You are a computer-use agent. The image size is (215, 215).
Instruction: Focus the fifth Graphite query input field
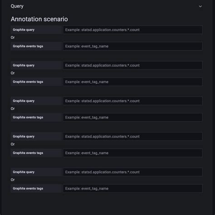[132, 172]
